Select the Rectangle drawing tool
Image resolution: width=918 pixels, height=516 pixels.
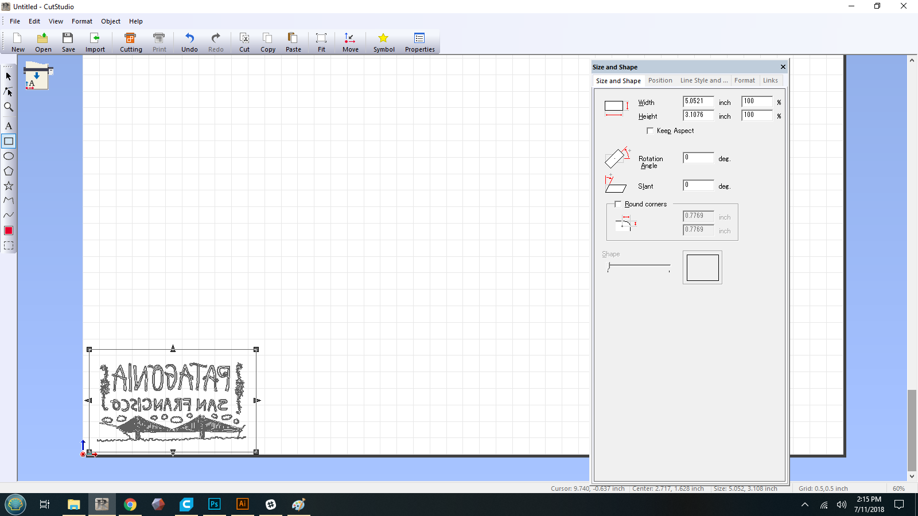[9, 141]
